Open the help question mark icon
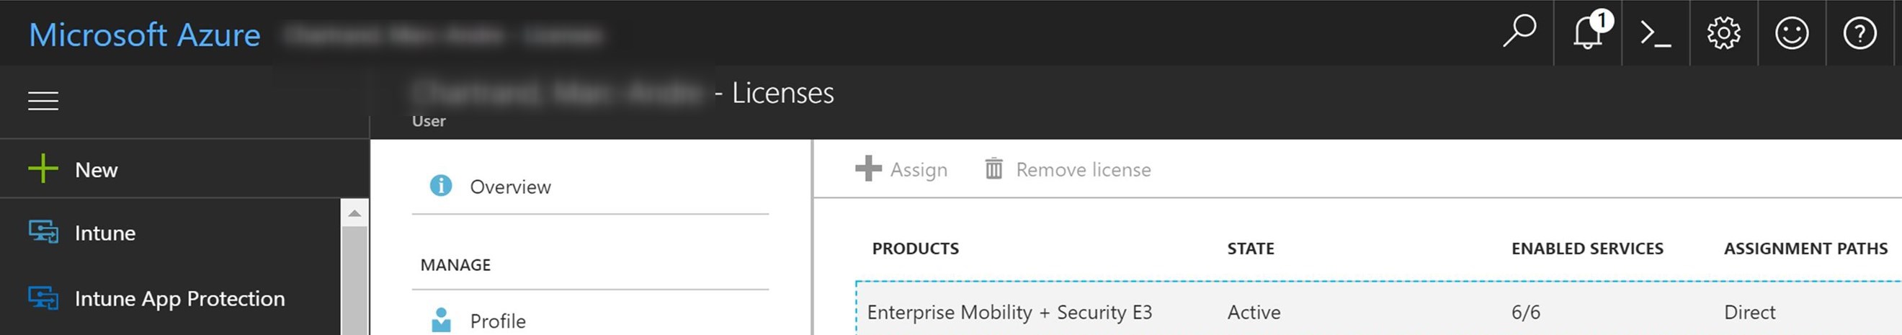Viewport: 1902px width, 335px height. [x=1859, y=33]
